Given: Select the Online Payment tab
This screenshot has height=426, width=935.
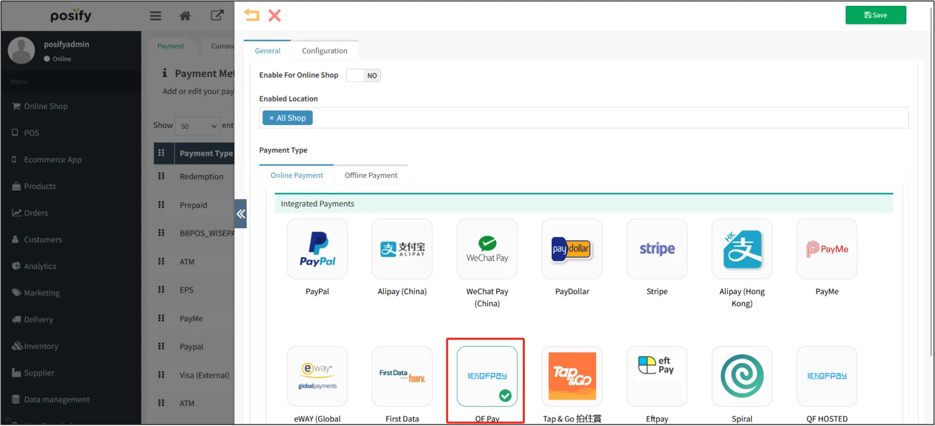Looking at the screenshot, I should tap(296, 175).
